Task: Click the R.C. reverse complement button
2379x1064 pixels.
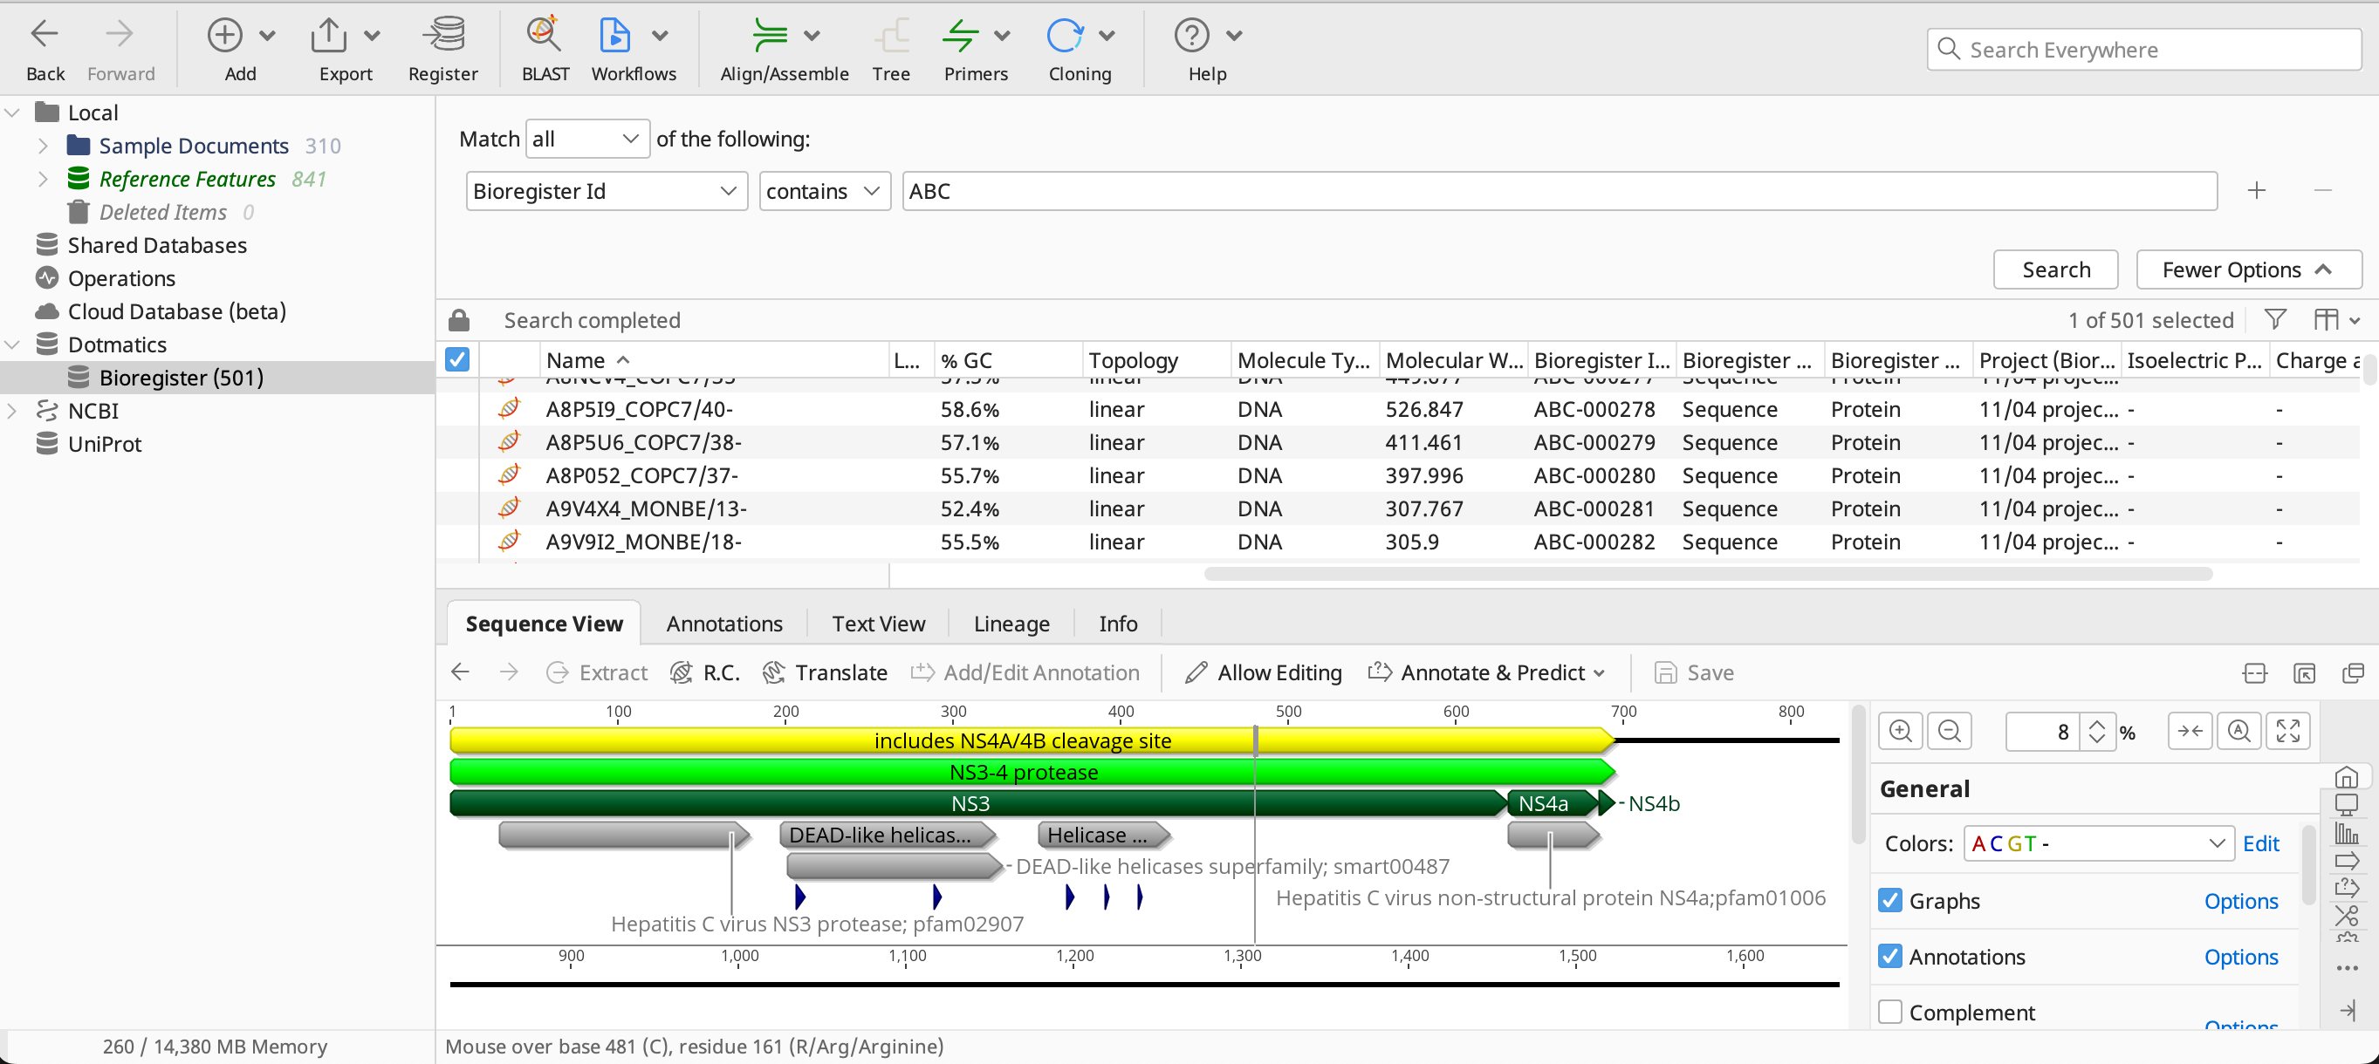Action: tap(705, 672)
